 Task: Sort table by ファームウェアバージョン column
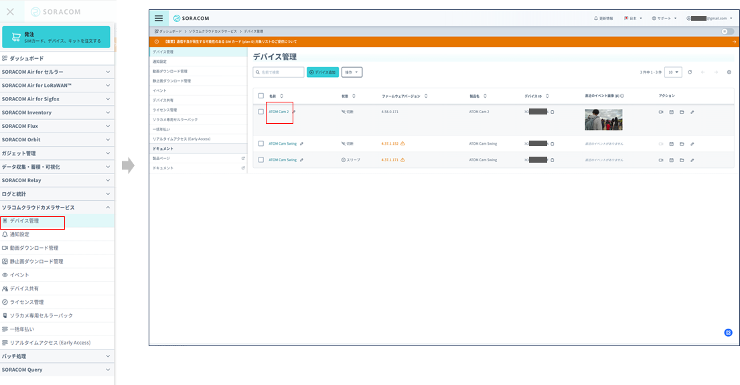coord(405,96)
